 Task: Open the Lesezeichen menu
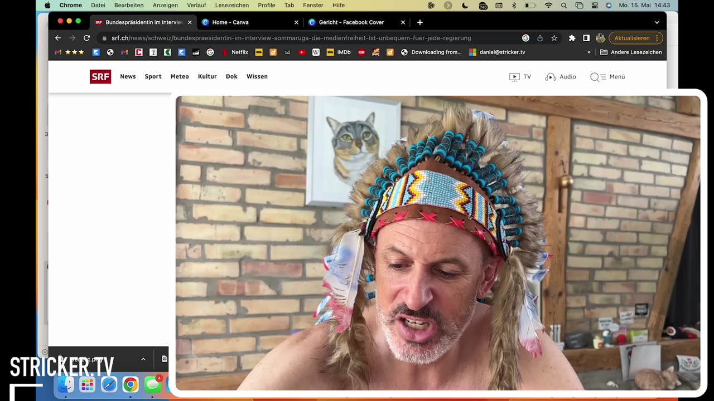tap(232, 6)
